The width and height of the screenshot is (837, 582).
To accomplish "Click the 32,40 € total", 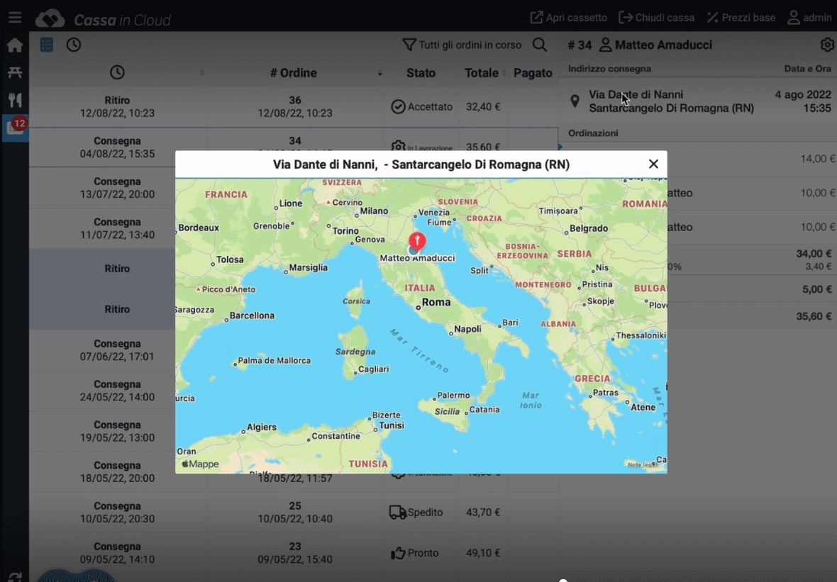I will point(483,107).
